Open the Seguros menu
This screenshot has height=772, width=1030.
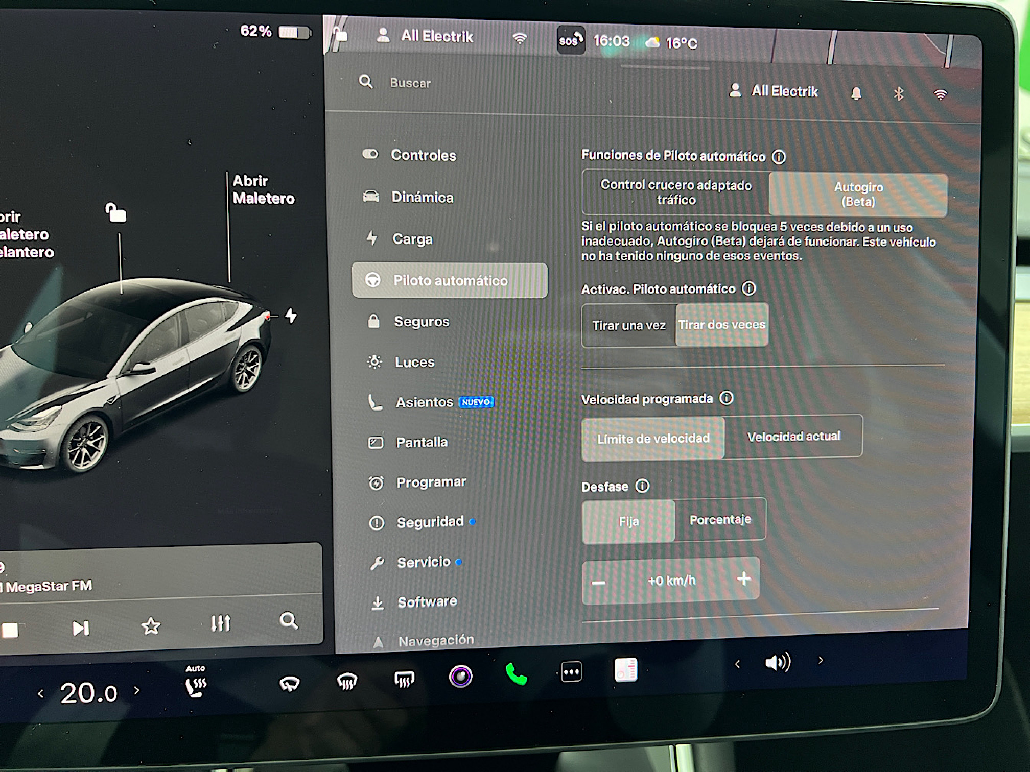tap(422, 322)
